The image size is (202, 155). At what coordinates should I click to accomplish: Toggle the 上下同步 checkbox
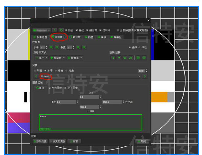tap(65, 88)
